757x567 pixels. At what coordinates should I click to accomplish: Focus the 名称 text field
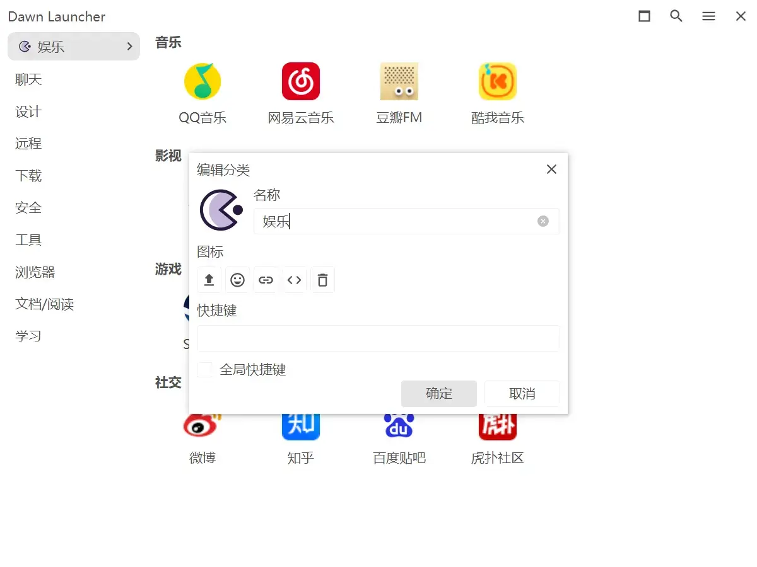[x=407, y=221]
